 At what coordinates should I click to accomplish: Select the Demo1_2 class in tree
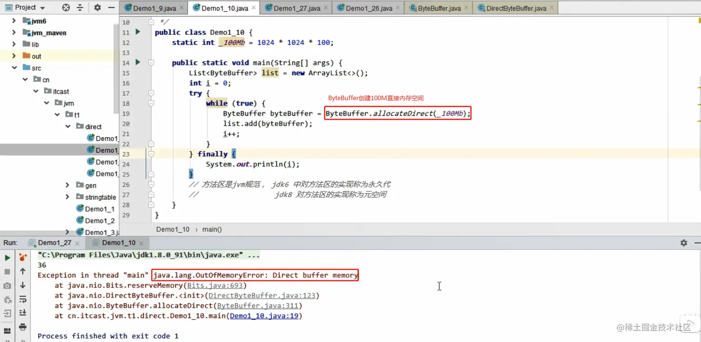coord(96,221)
